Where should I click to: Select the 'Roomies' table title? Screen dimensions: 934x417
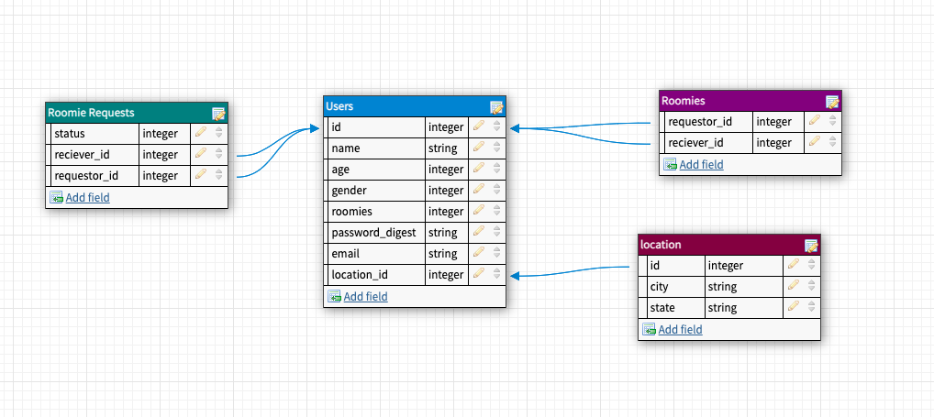click(684, 101)
